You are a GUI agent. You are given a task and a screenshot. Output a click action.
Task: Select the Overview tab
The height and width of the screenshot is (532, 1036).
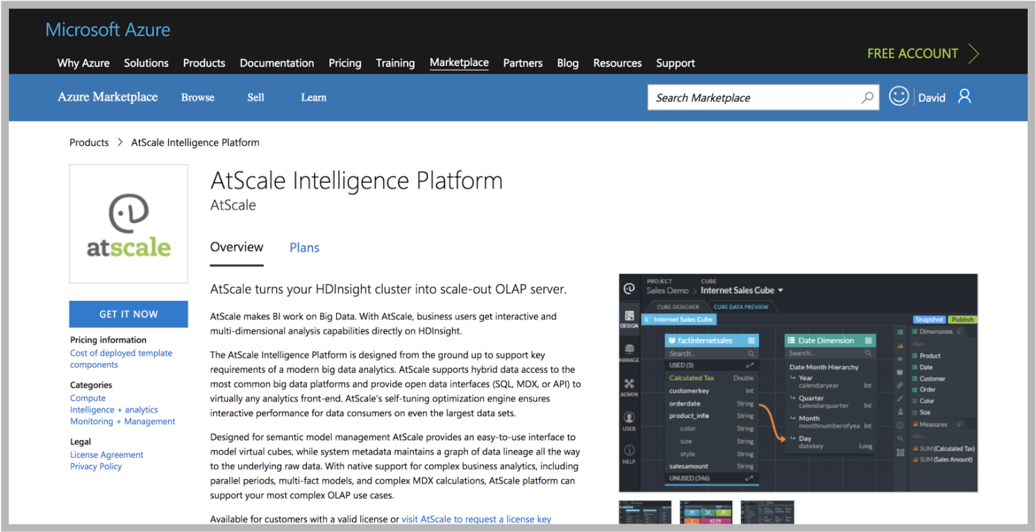coord(237,247)
